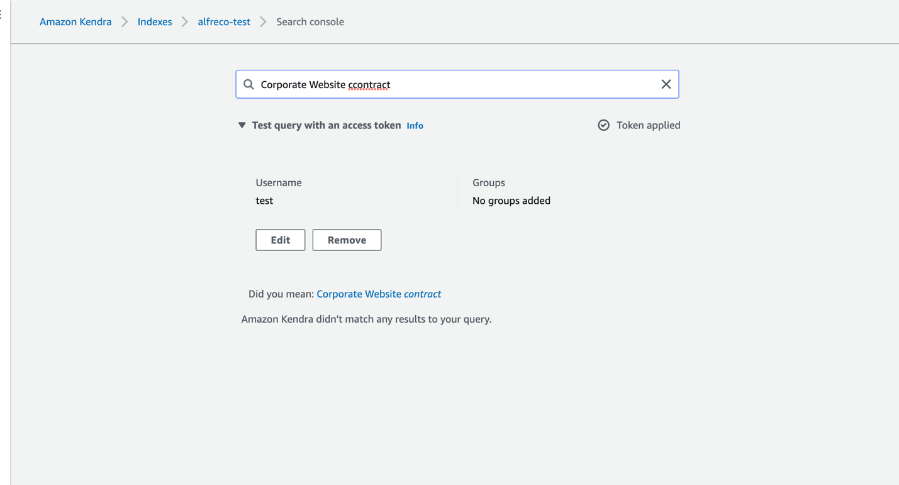Screen dimensions: 899x485
Task: Go to Amazon Kendra breadcrumb
Action: (x=75, y=21)
